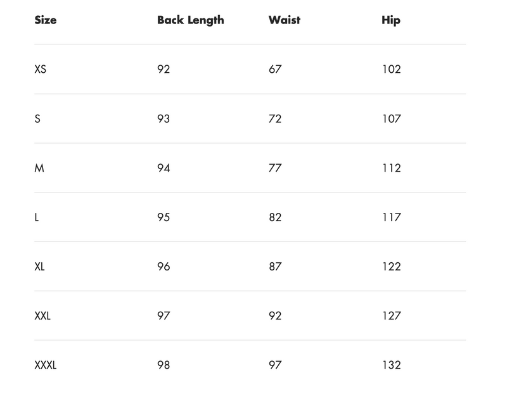Select the L size row label
Image resolution: width=507 pixels, height=394 pixels.
(37, 217)
